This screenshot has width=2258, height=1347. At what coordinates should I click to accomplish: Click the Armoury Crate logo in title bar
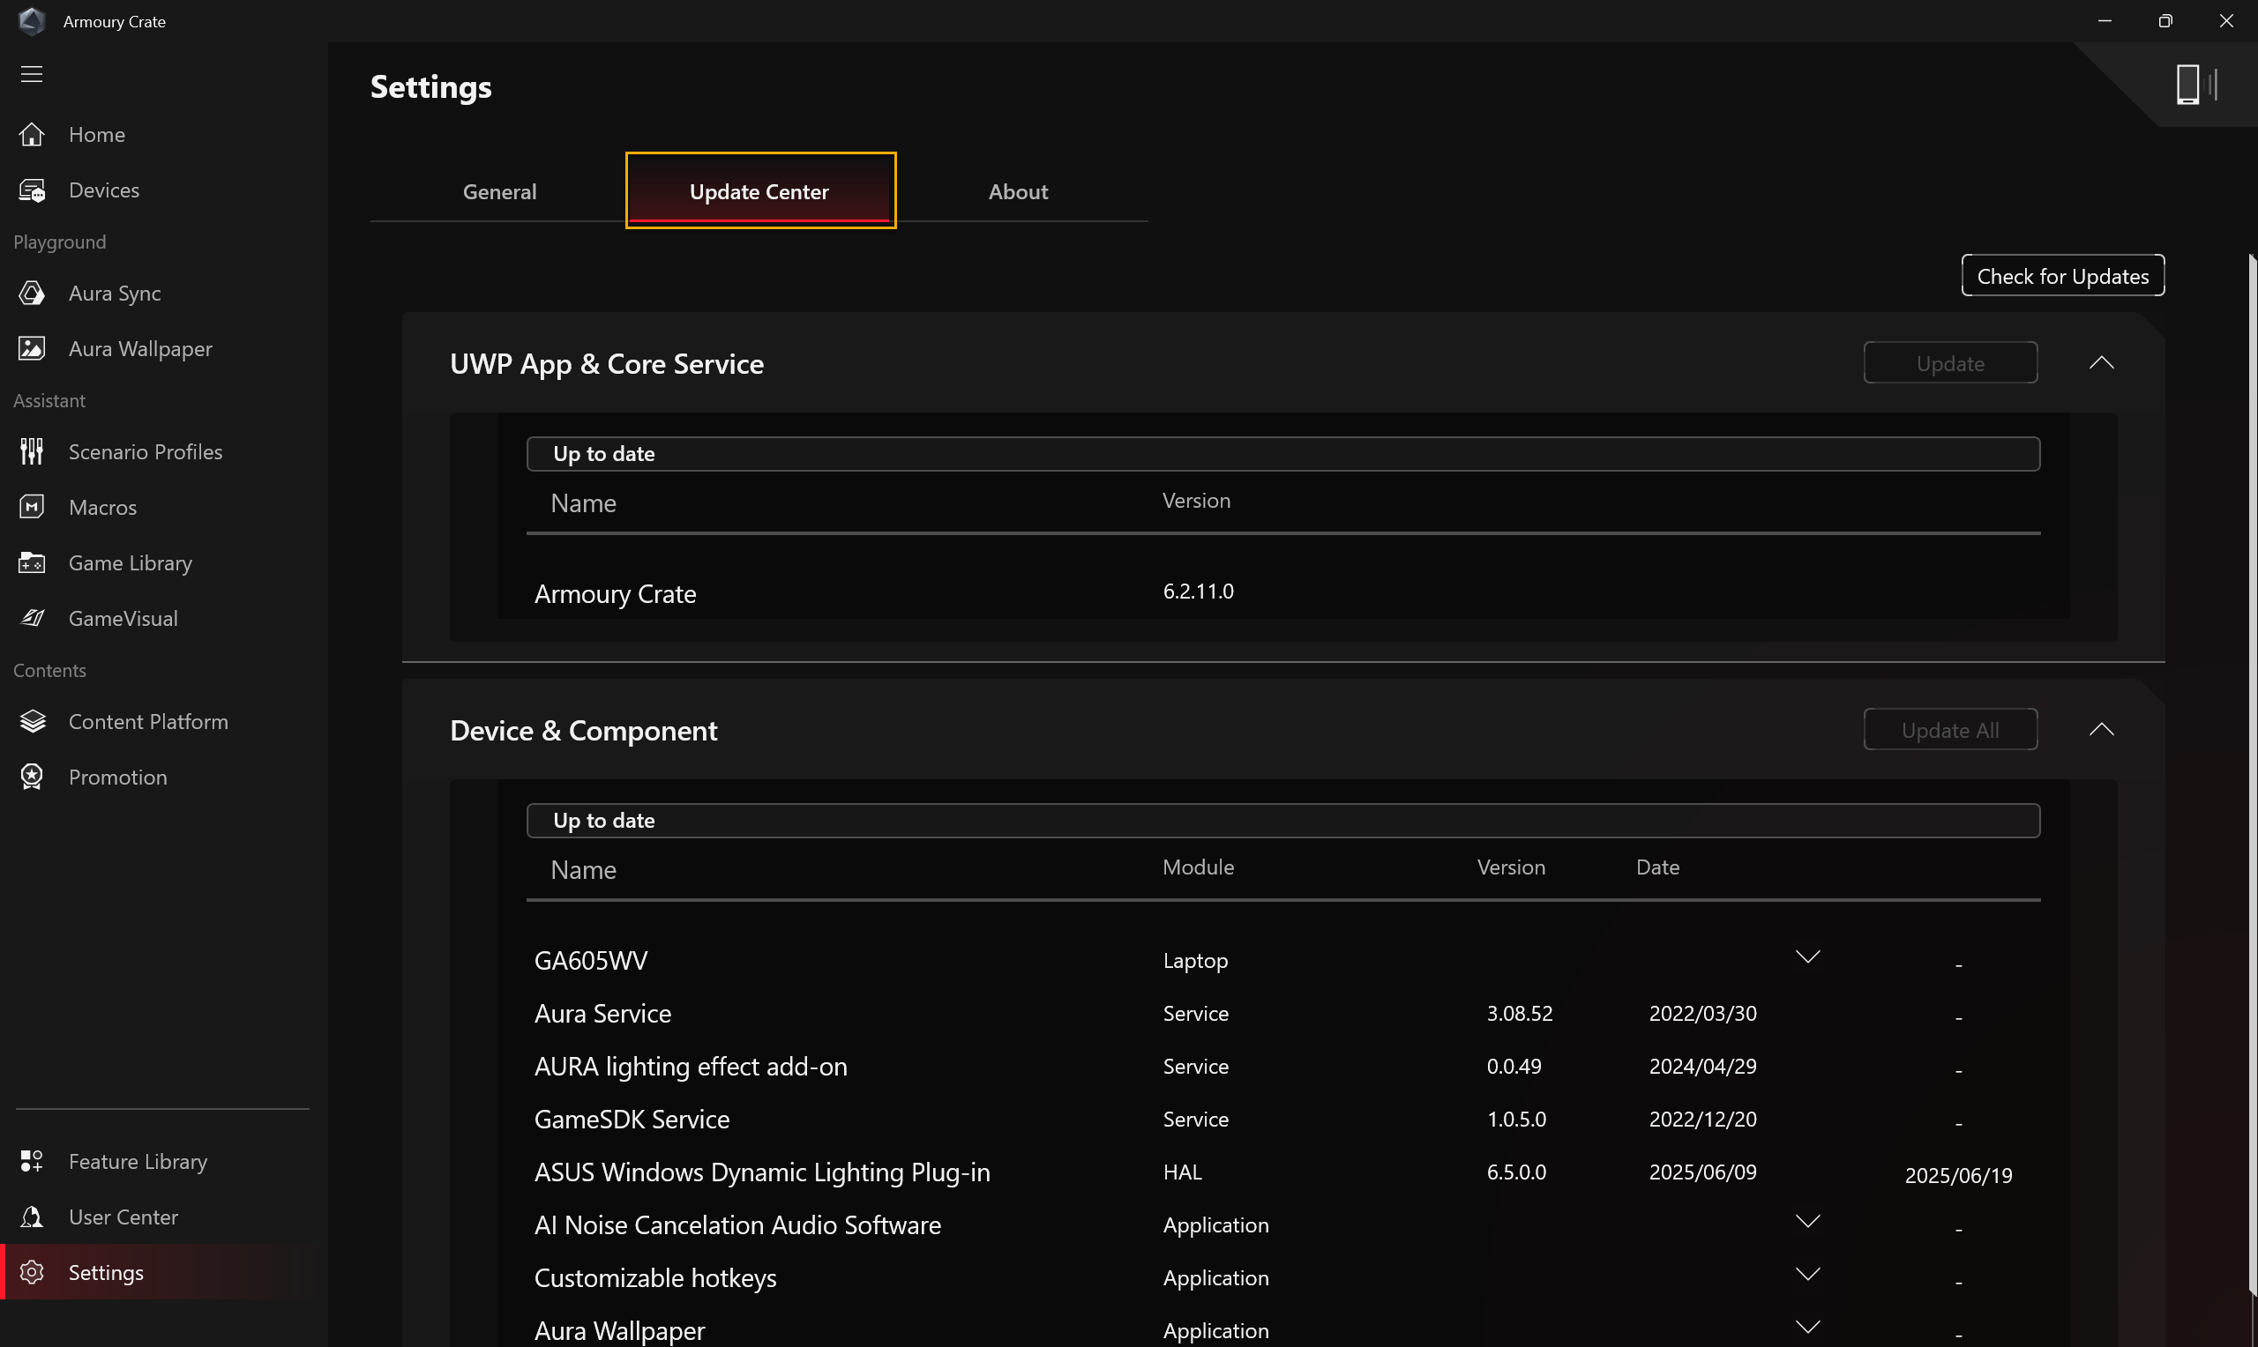click(32, 21)
